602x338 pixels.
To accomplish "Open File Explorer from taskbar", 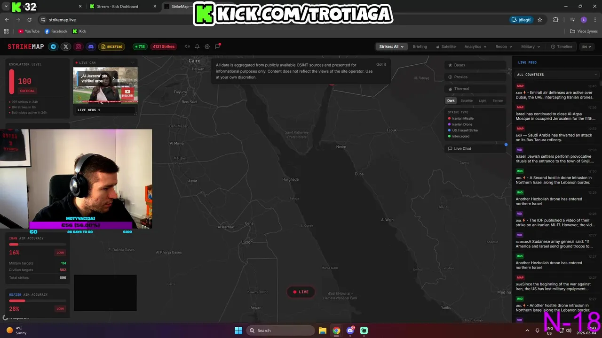I will point(322,330).
